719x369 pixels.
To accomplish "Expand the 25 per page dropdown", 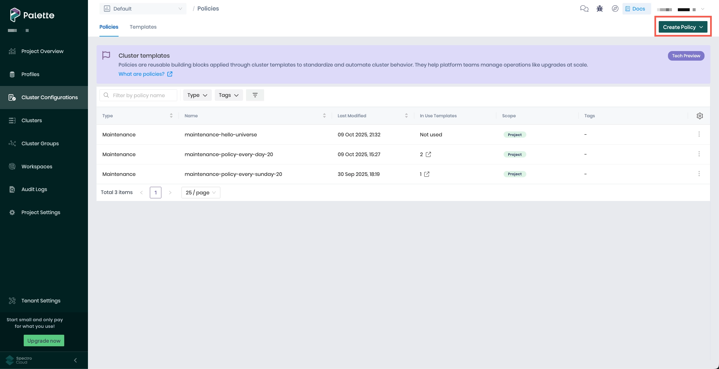I will click(x=200, y=192).
